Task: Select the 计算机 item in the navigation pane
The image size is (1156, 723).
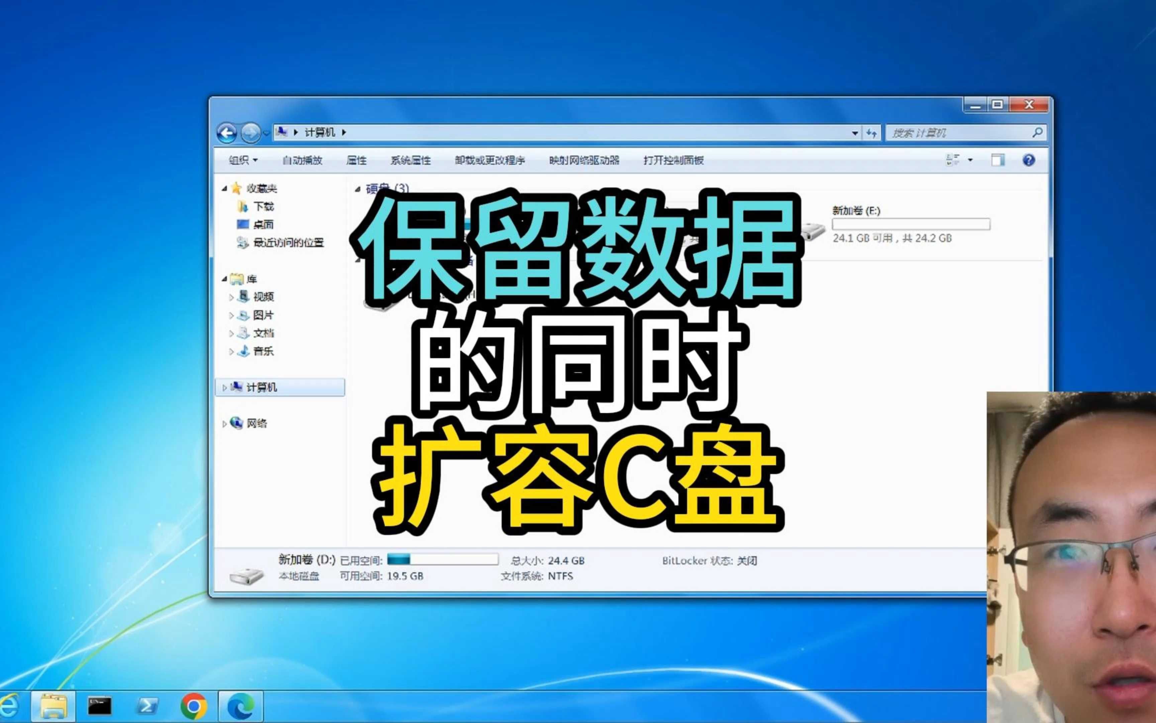Action: [263, 388]
